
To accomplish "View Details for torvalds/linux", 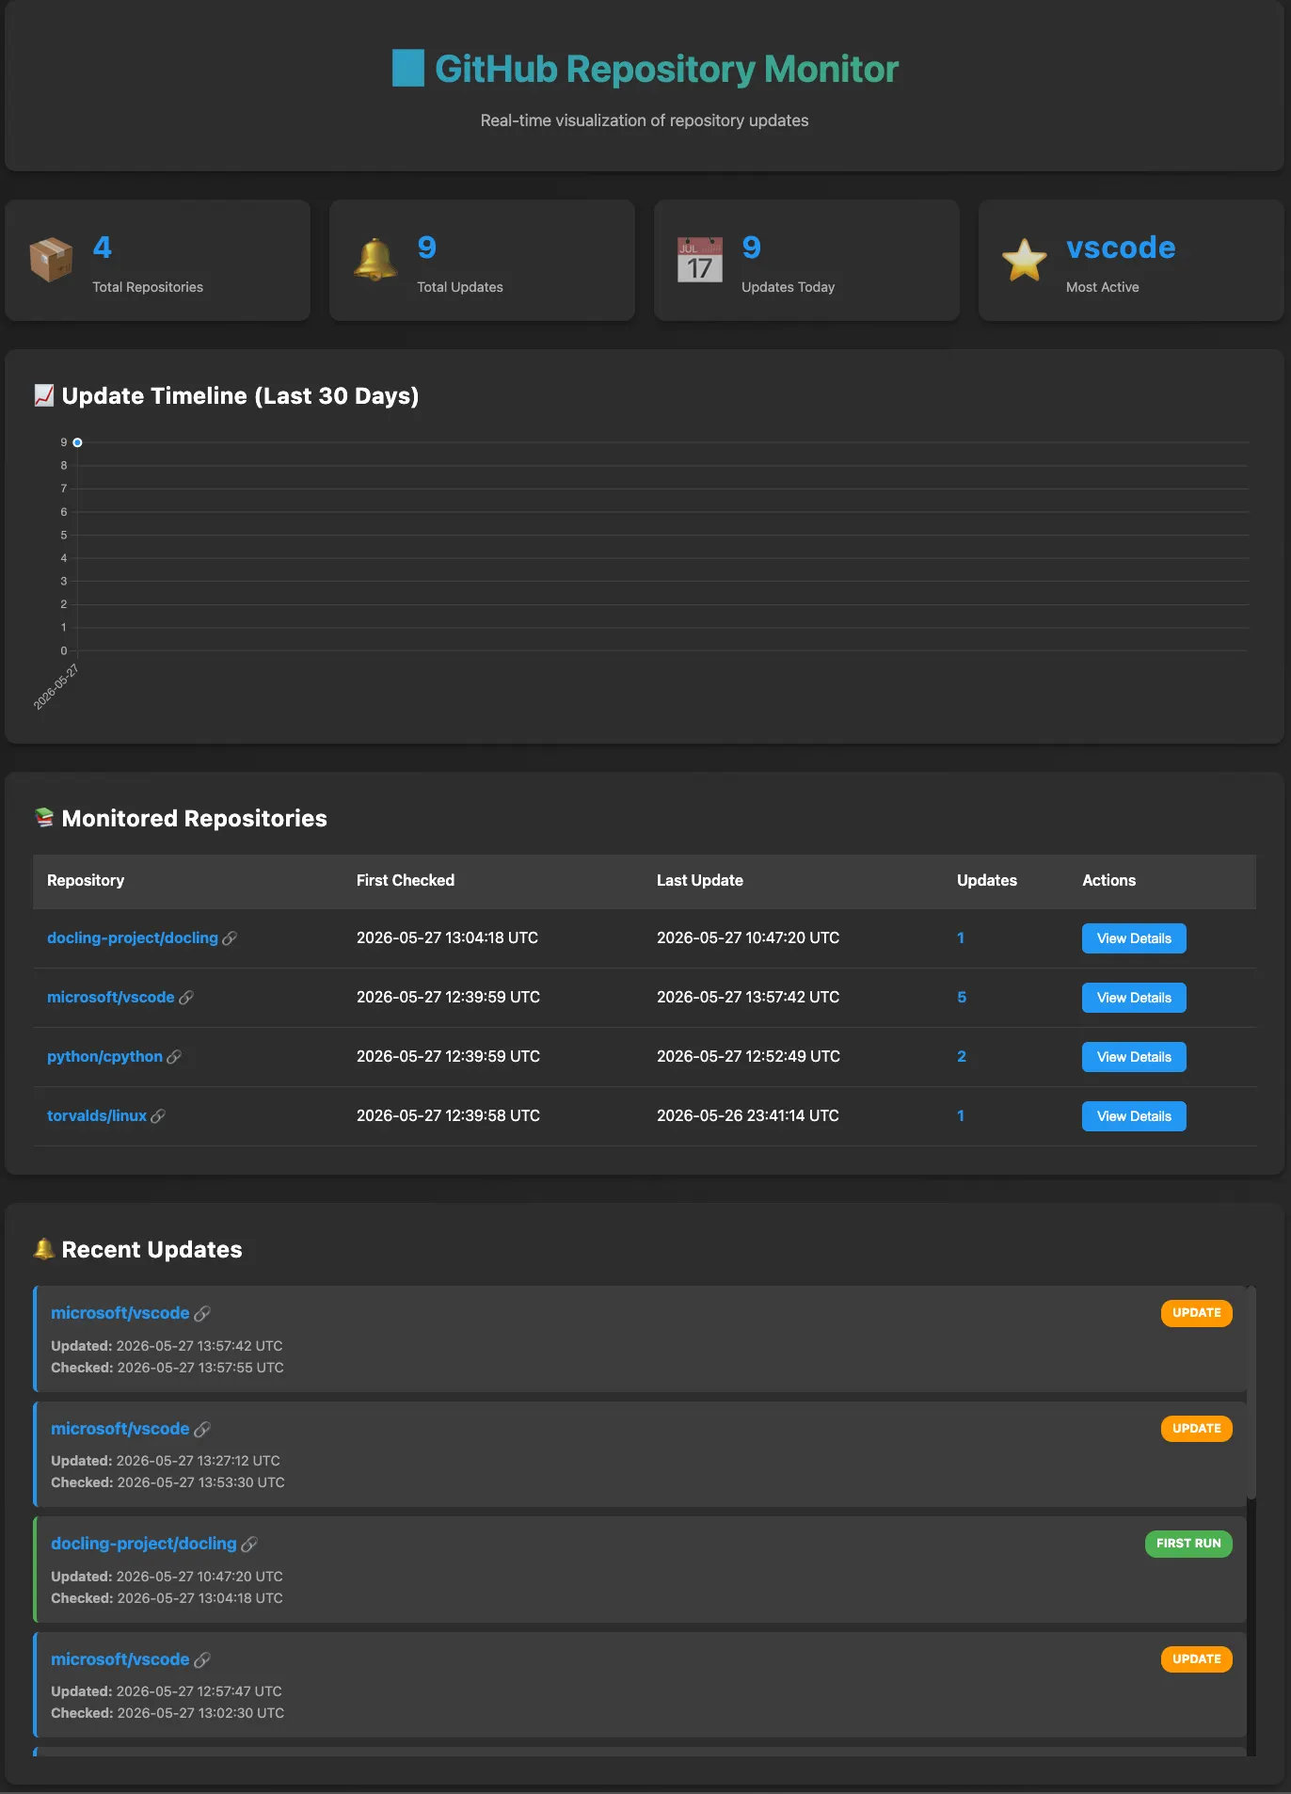I will pos(1134,1116).
